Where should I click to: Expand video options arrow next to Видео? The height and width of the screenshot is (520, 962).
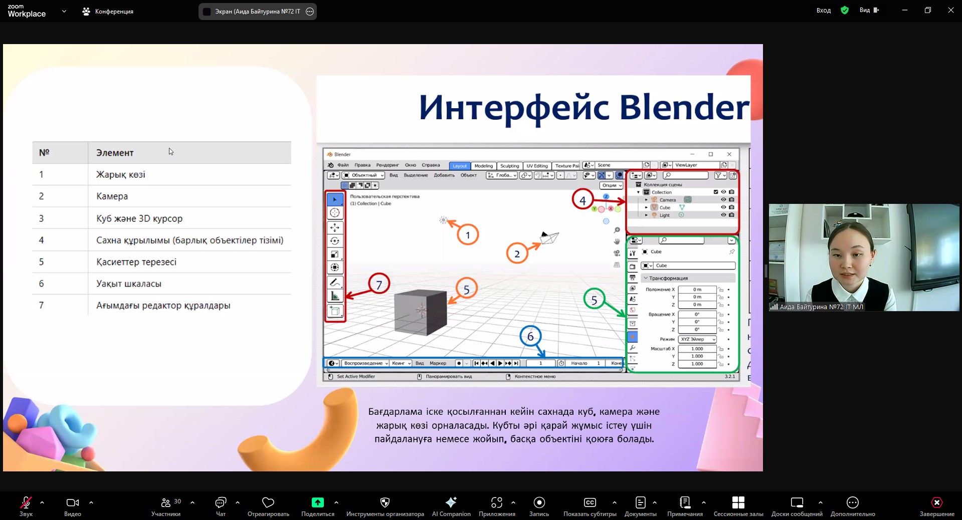pos(91,502)
